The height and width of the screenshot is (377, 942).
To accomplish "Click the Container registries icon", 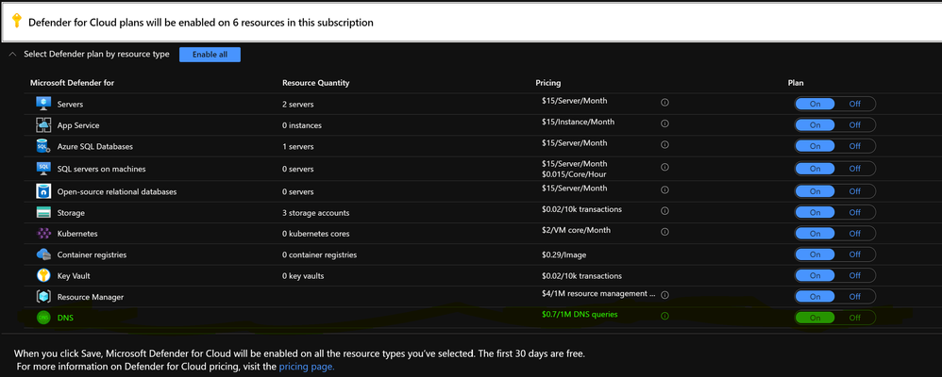I will pos(43,254).
